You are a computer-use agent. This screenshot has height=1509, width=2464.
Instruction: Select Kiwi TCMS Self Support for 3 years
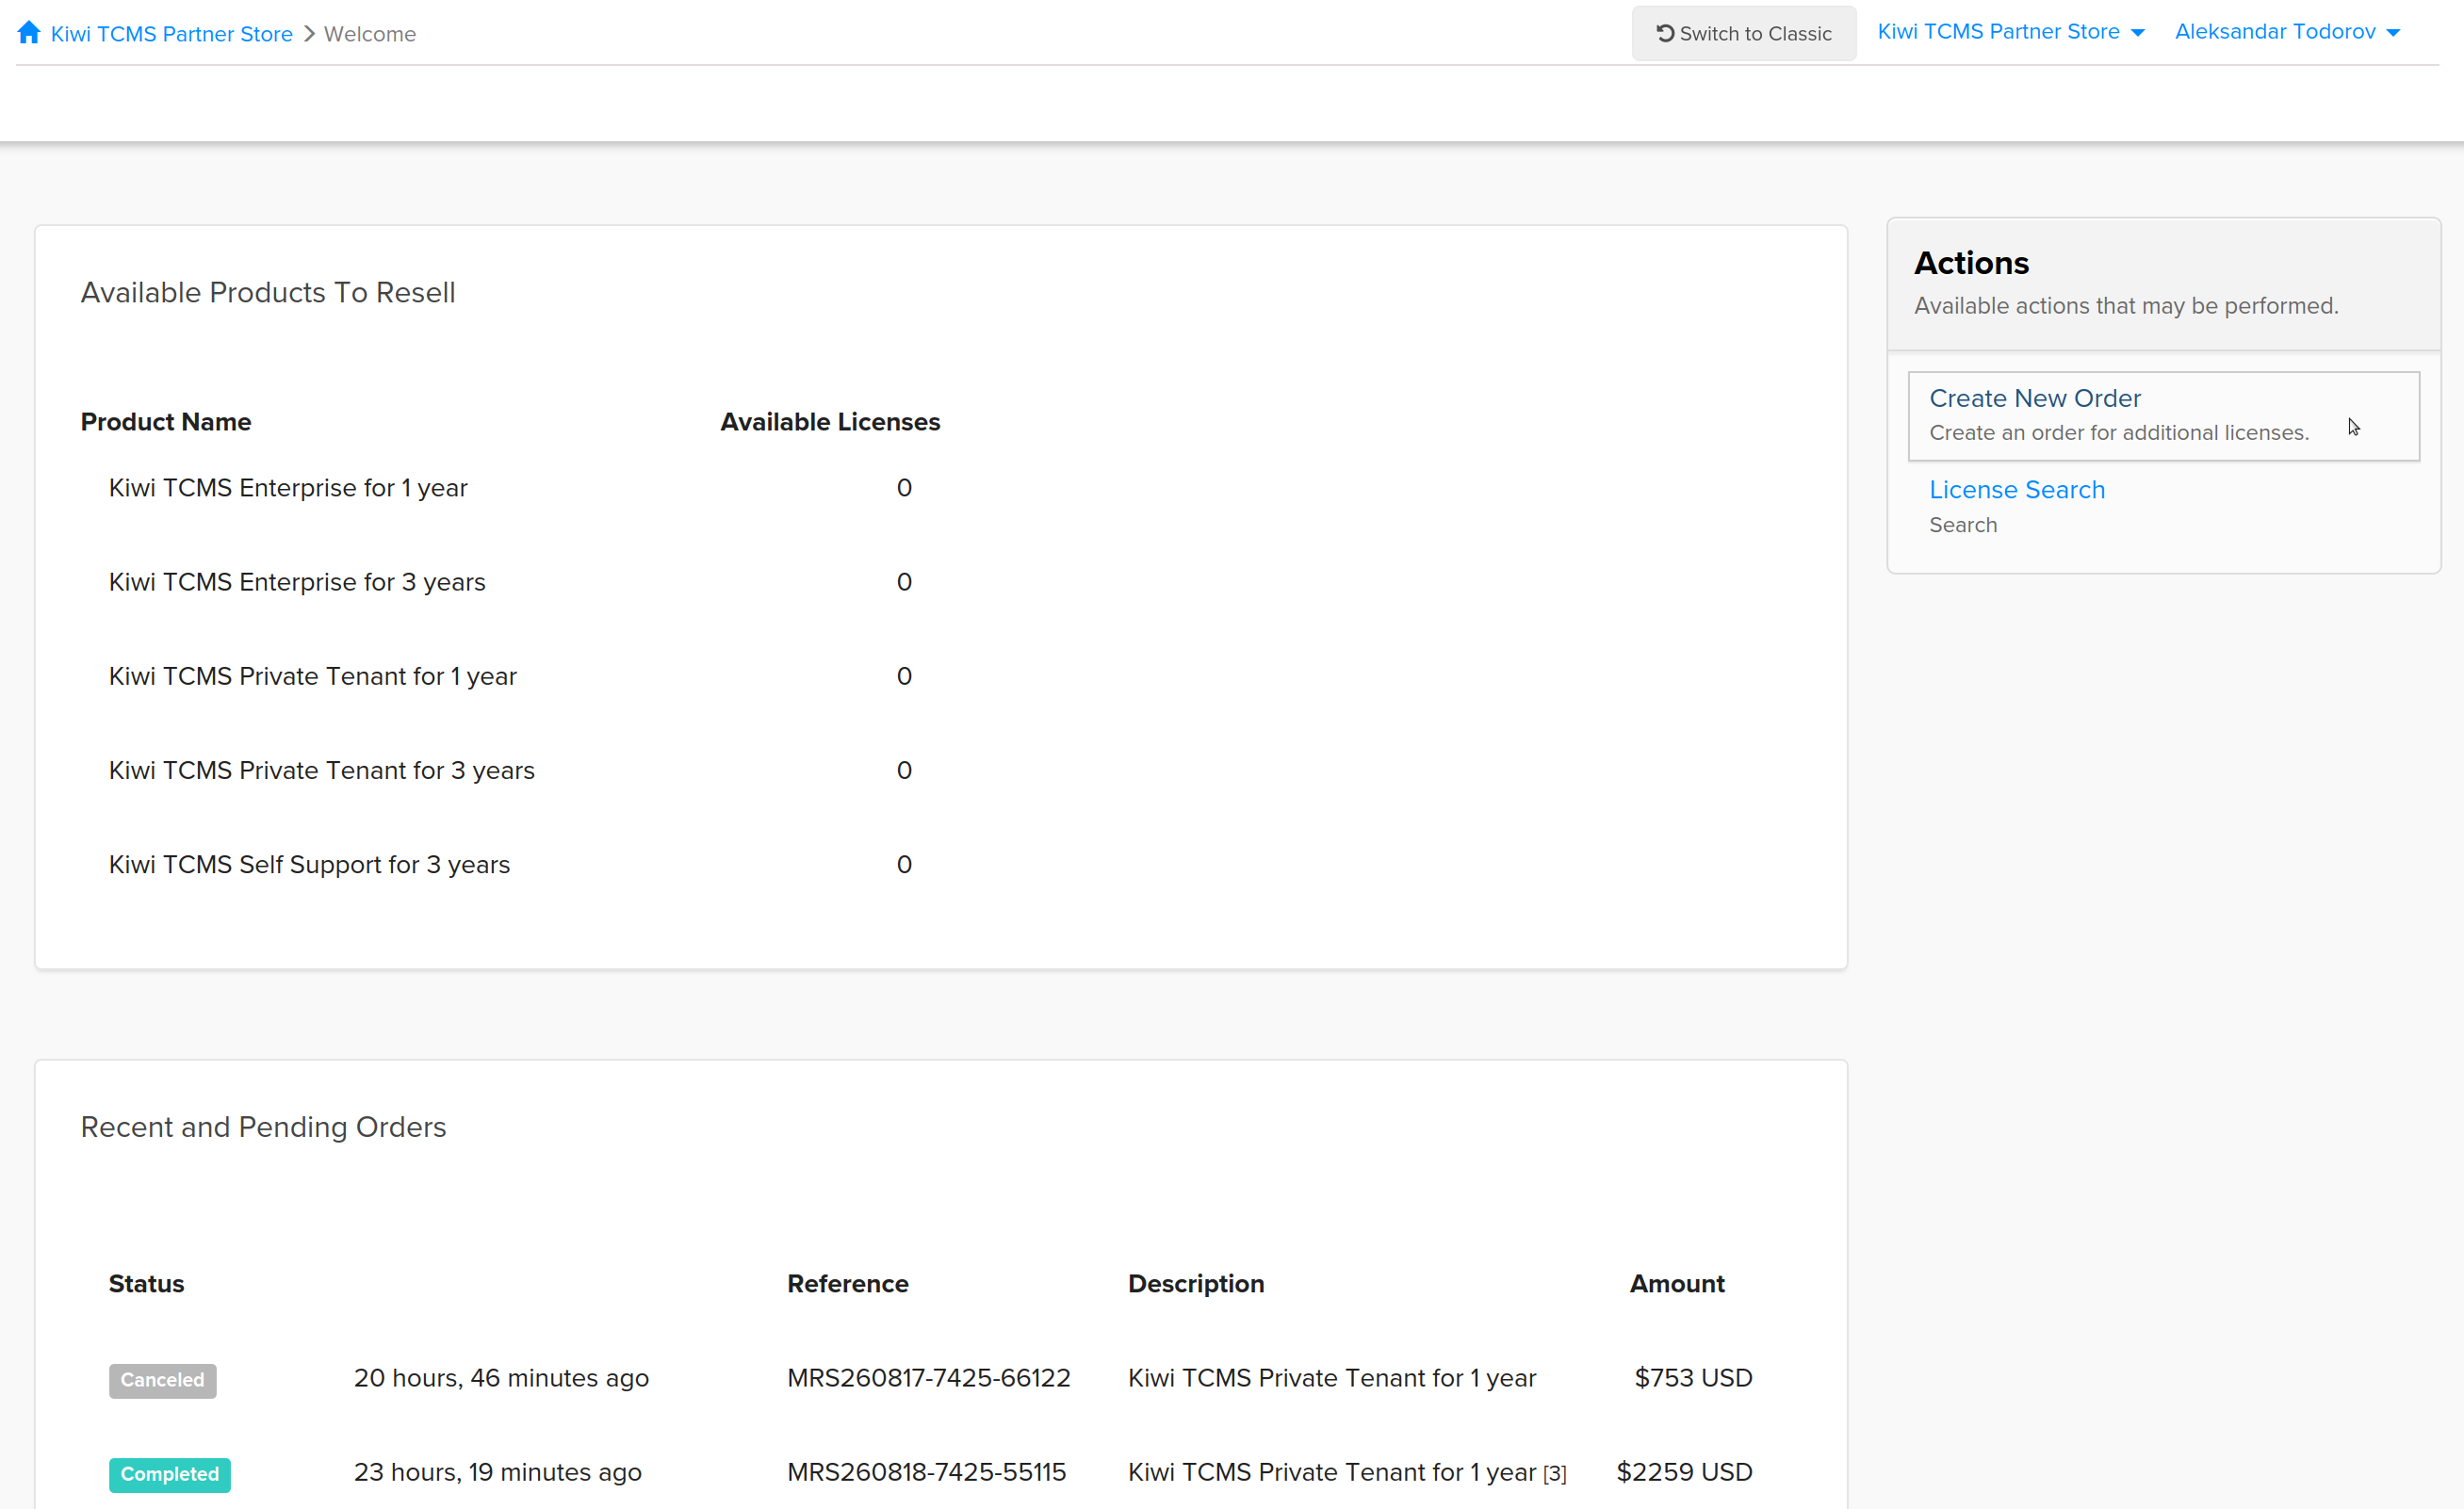click(309, 864)
